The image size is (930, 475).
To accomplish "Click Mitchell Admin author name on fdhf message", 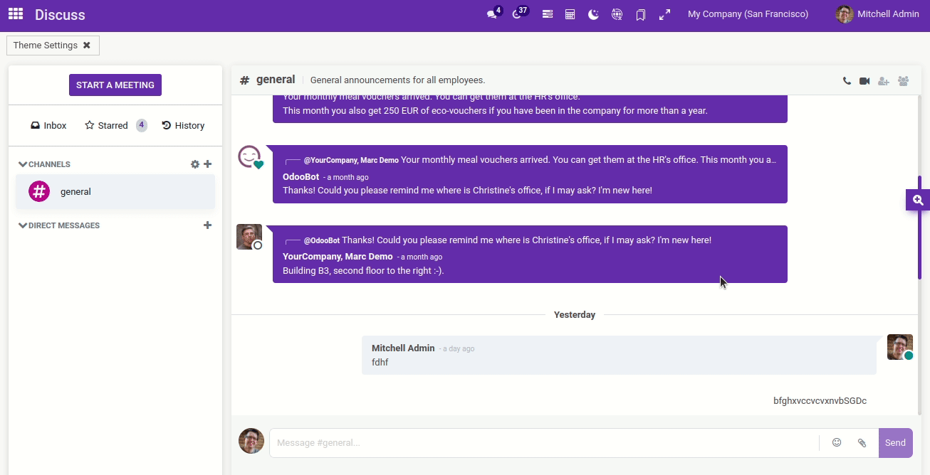I will pyautogui.click(x=403, y=348).
